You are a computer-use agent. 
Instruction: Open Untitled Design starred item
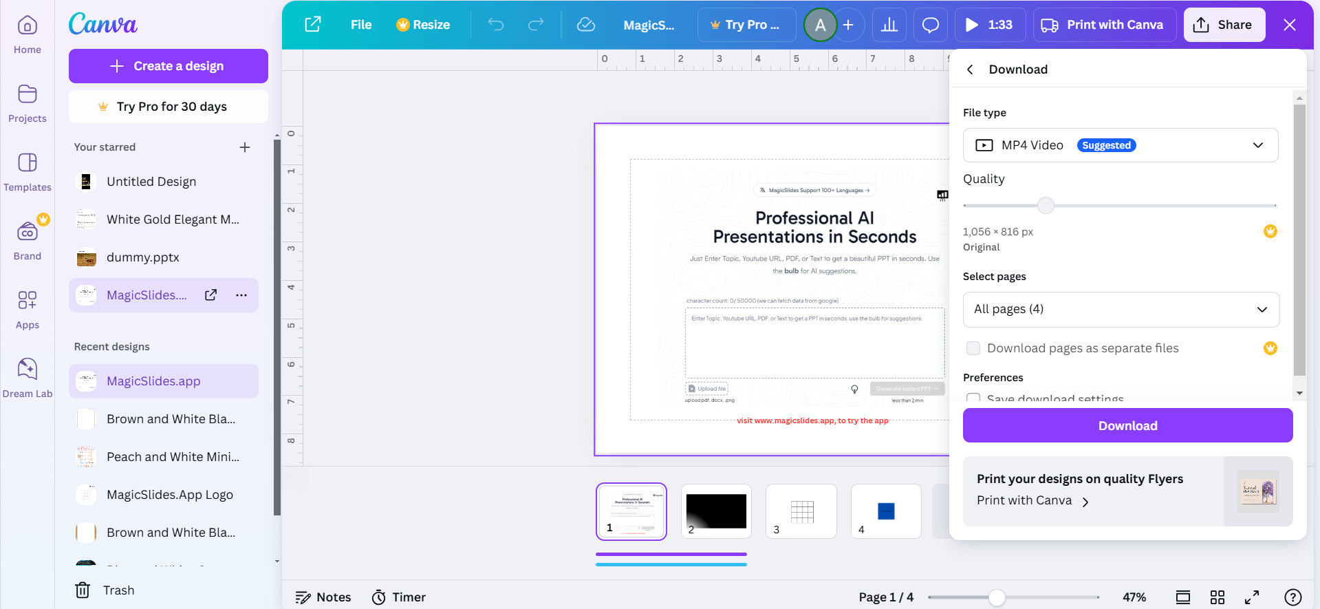[x=164, y=182]
